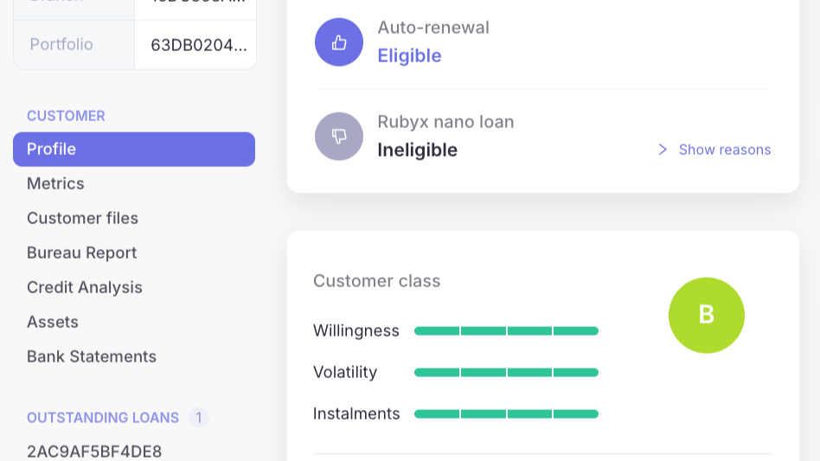Open outstanding loan 2AC9AF5BF4DE8

94,451
